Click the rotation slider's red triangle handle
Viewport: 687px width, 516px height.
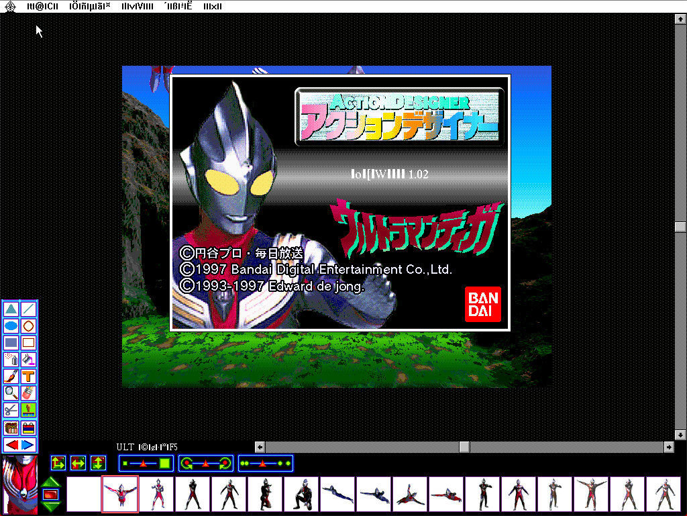pyautogui.click(x=206, y=464)
